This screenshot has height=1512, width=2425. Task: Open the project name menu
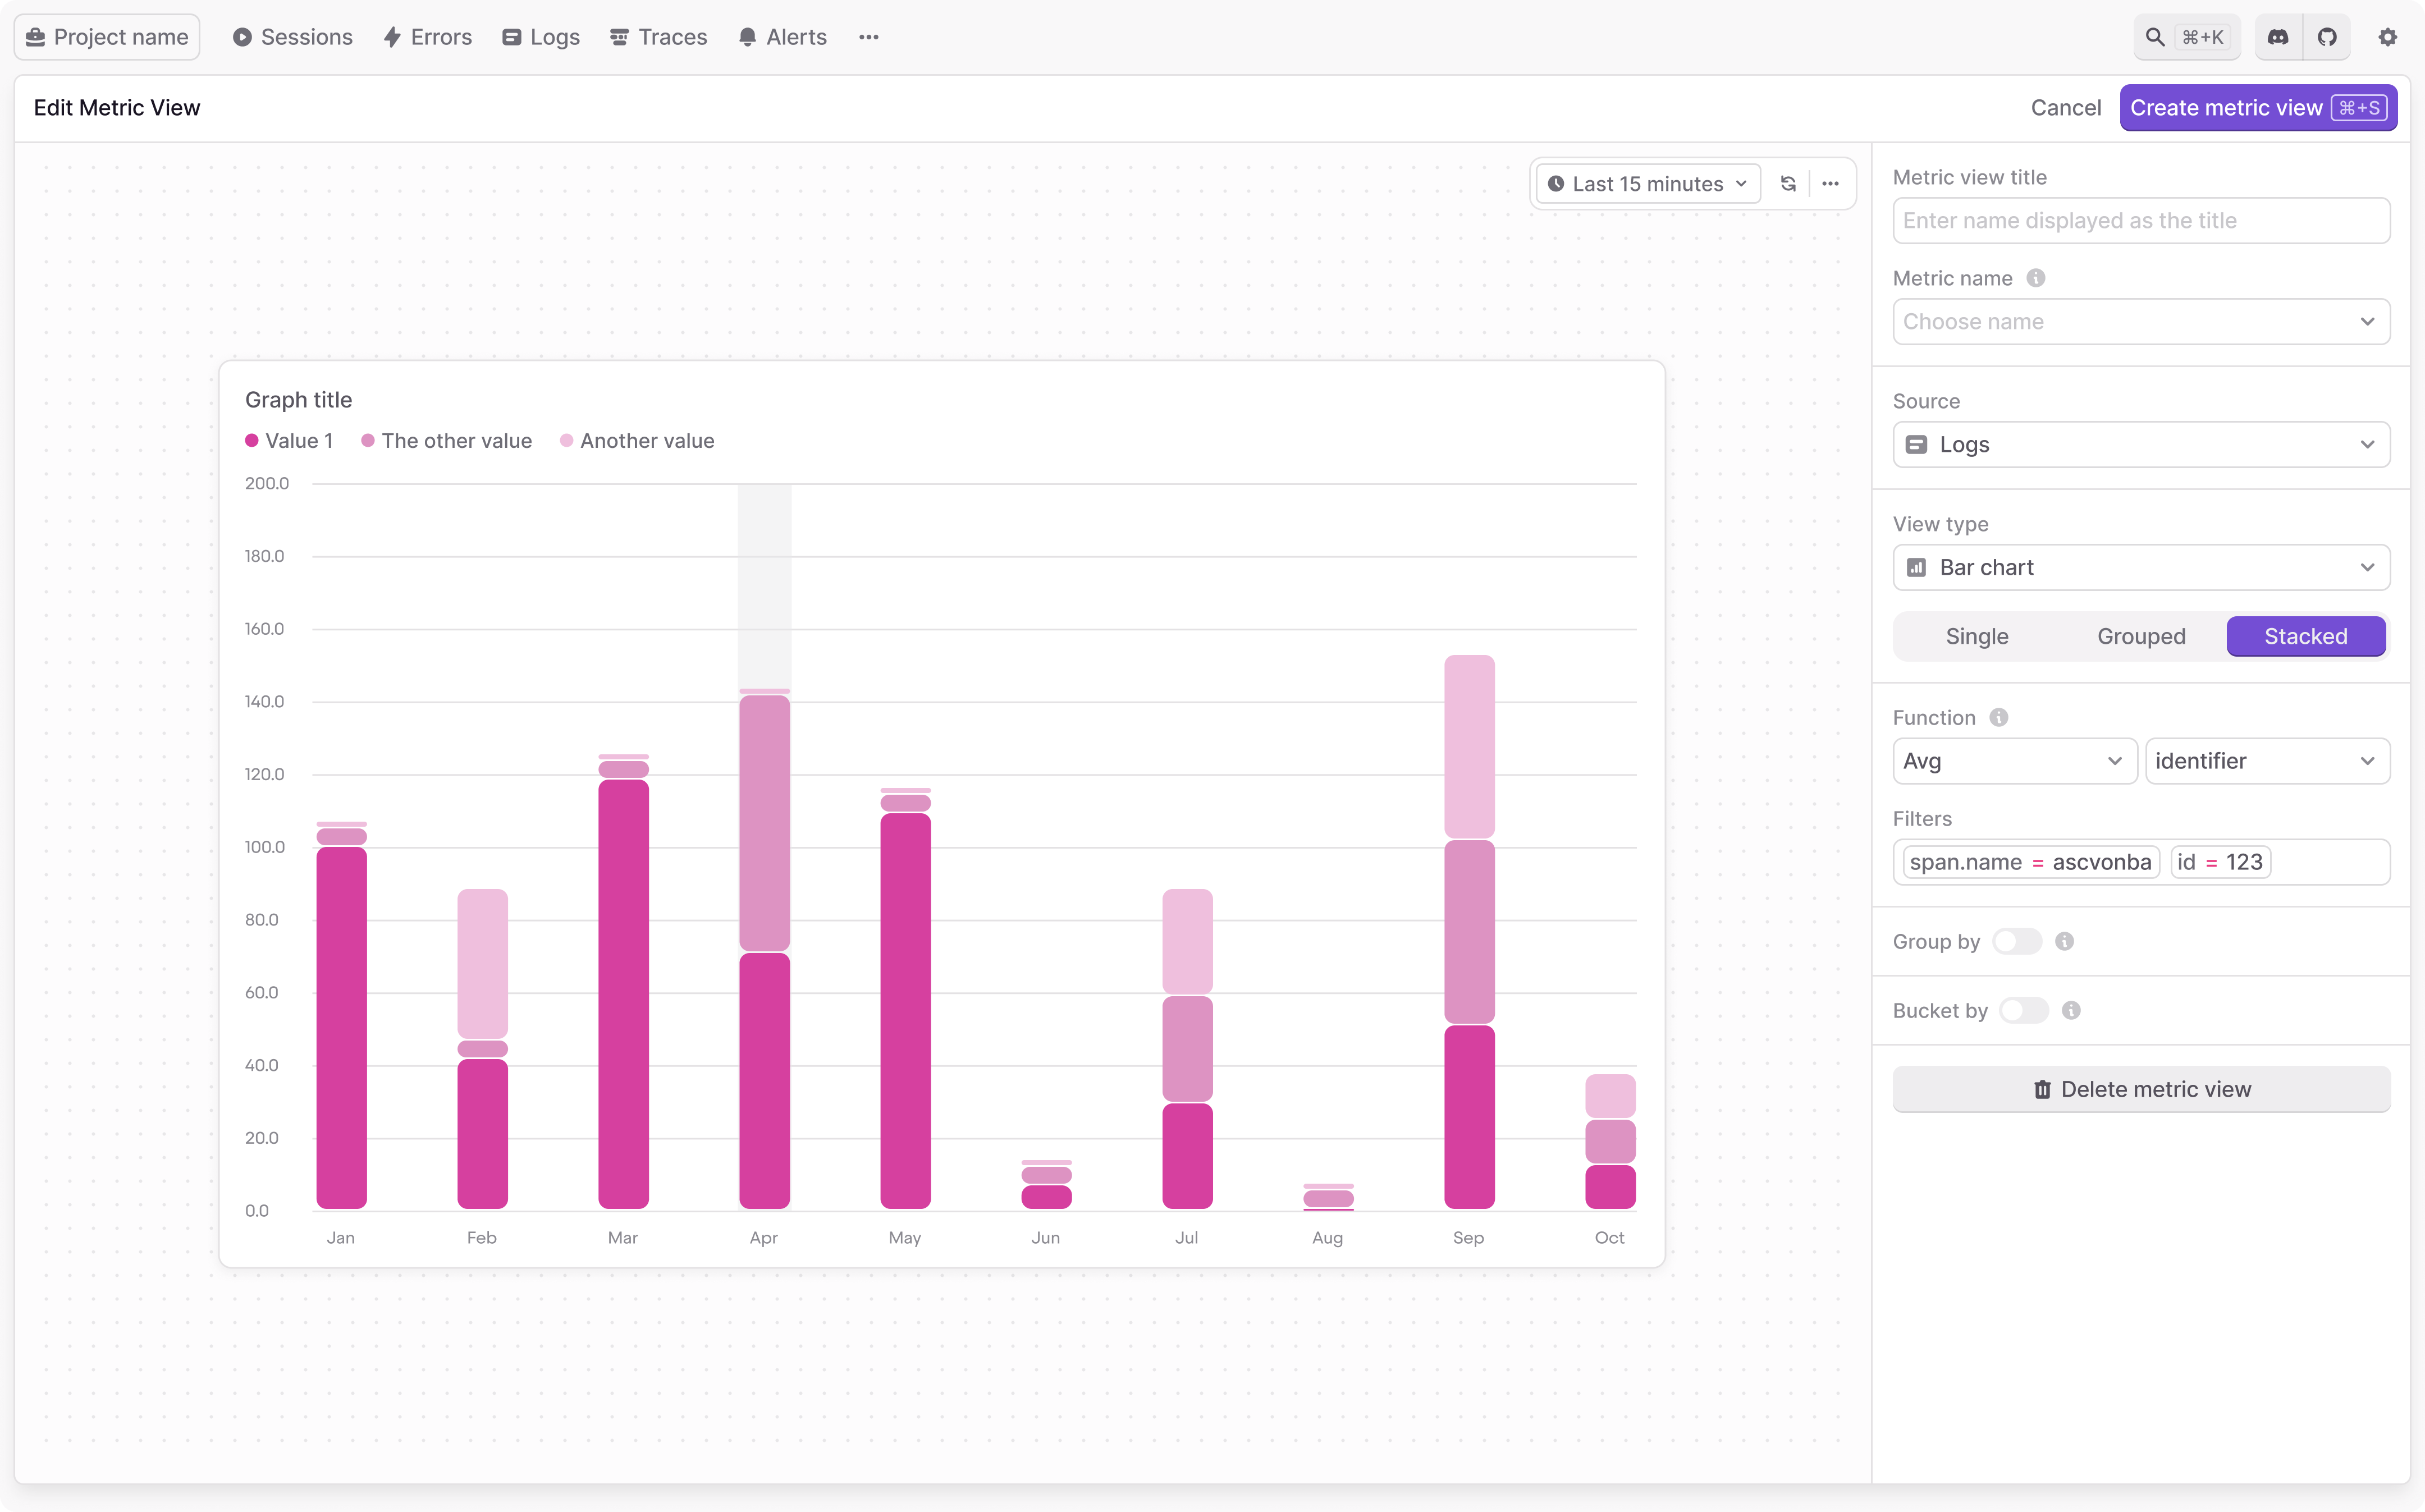point(106,36)
